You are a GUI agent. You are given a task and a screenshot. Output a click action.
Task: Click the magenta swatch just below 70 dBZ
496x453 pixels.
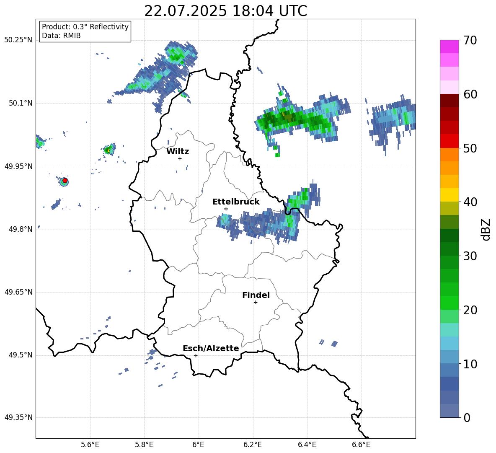(x=449, y=47)
